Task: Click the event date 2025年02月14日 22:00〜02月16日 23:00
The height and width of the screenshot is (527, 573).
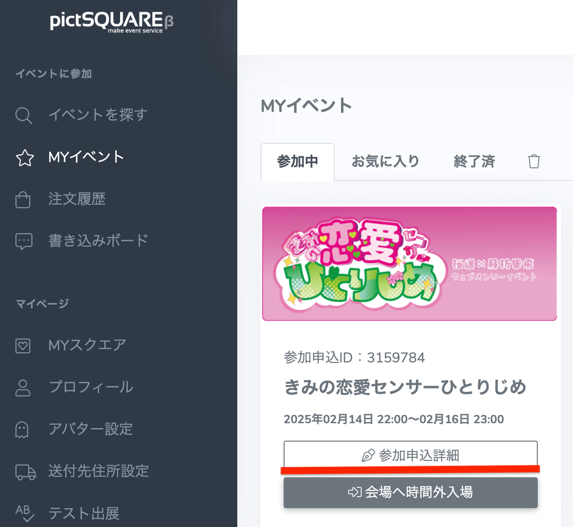Action: 394,419
